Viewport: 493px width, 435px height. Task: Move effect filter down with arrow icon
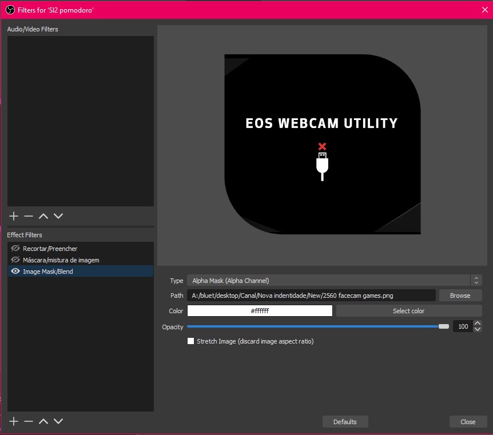click(58, 421)
